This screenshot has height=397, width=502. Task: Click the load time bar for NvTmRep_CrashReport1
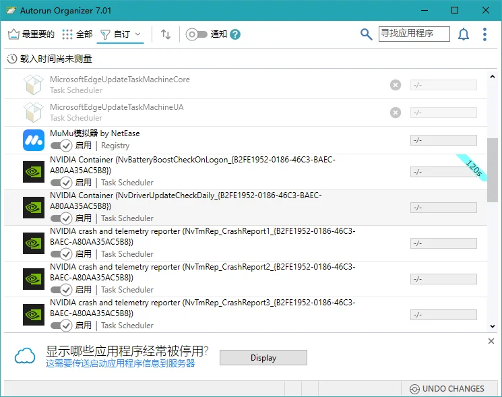click(443, 243)
